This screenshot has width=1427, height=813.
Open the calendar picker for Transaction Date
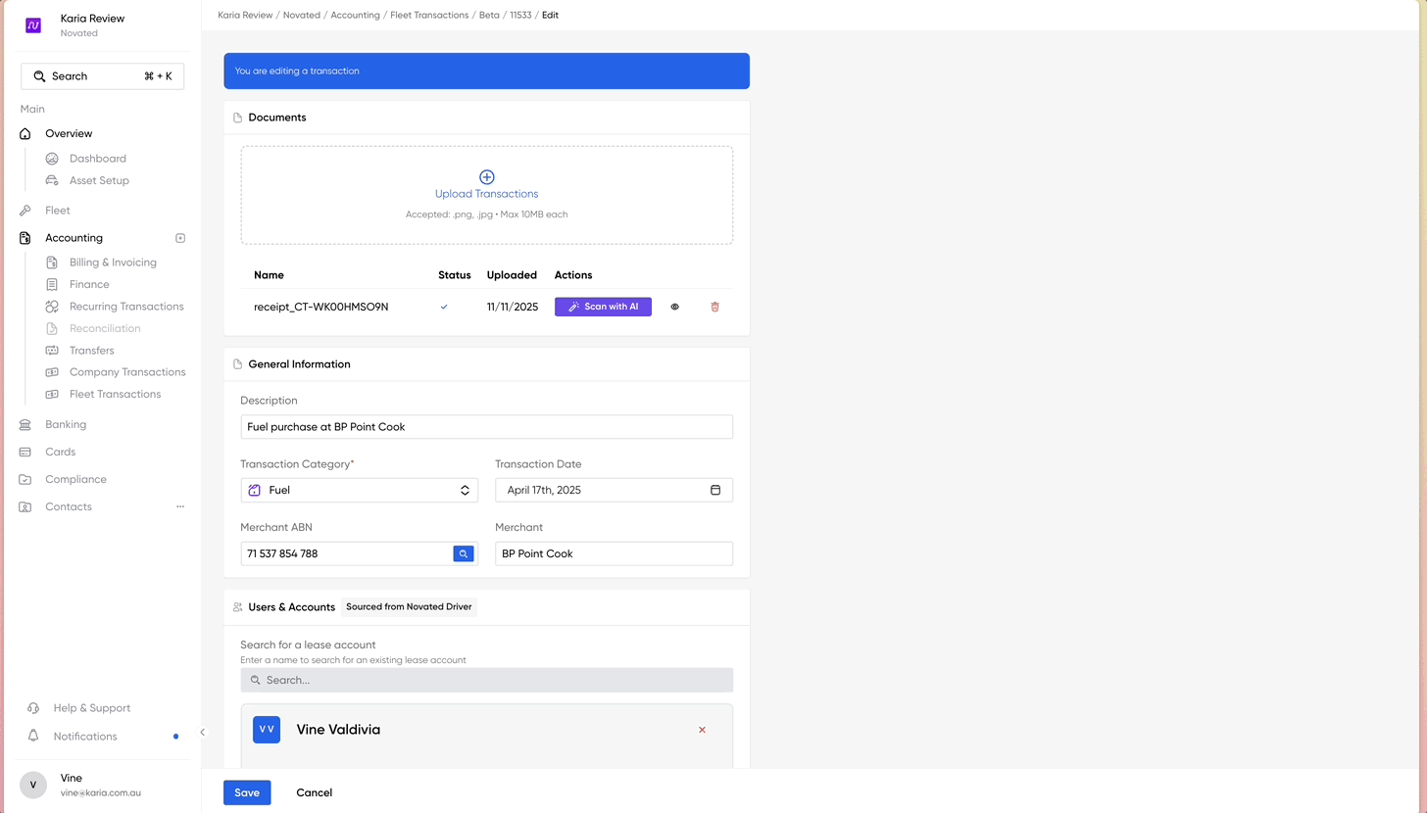[x=714, y=490]
